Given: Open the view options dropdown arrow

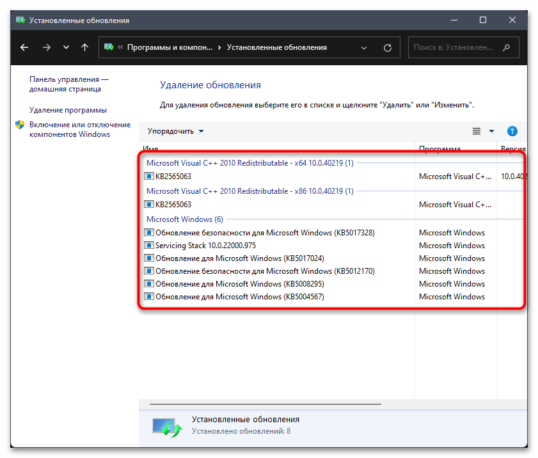Looking at the screenshot, I should 491,131.
